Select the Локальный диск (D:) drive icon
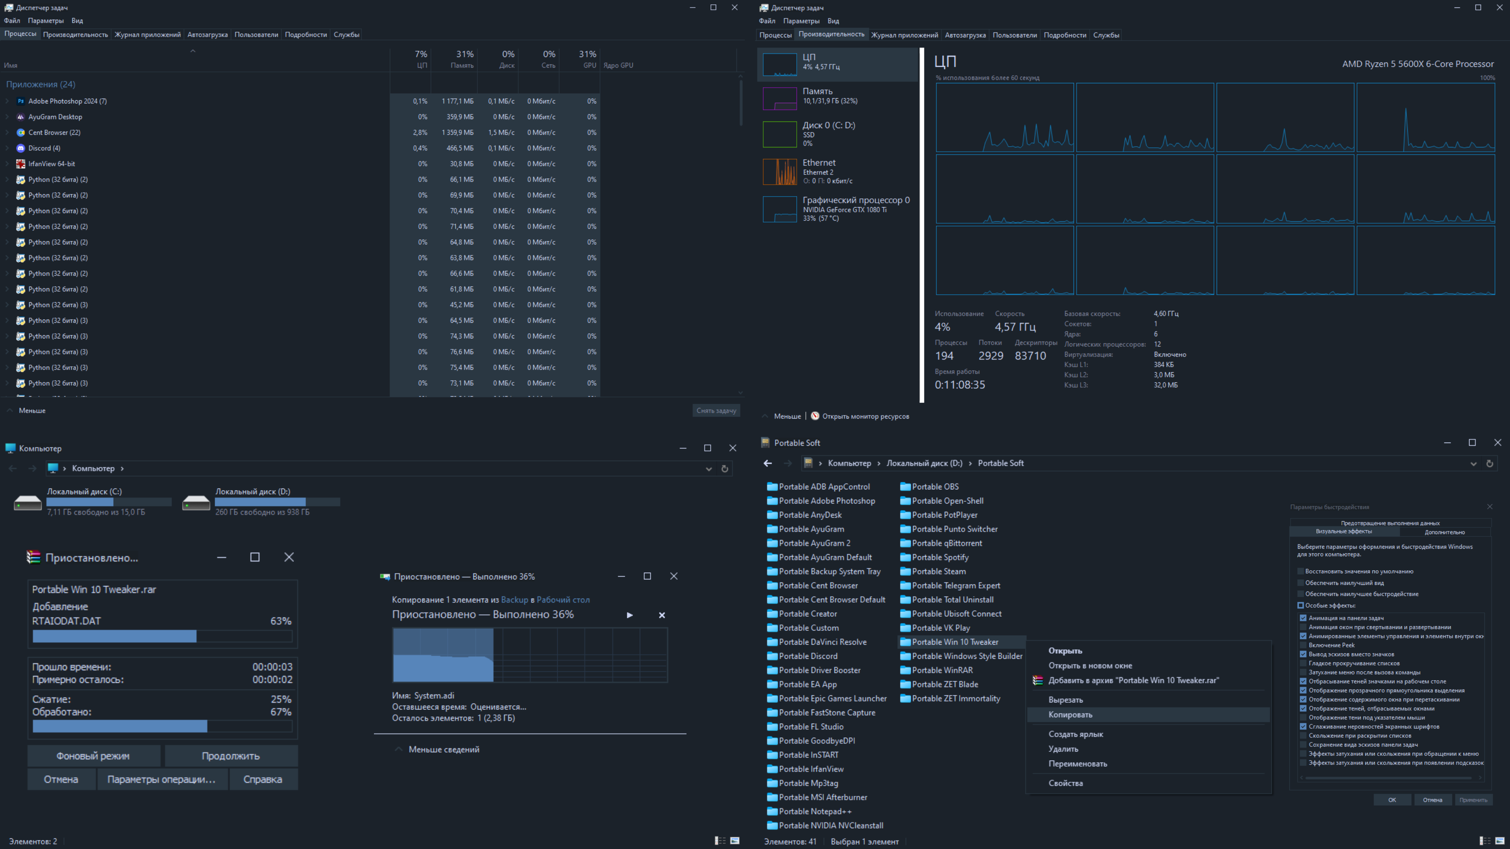 pos(196,502)
